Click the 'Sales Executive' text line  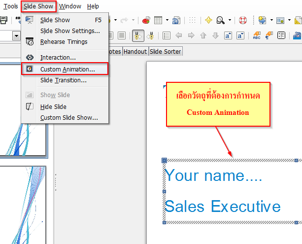223,207
